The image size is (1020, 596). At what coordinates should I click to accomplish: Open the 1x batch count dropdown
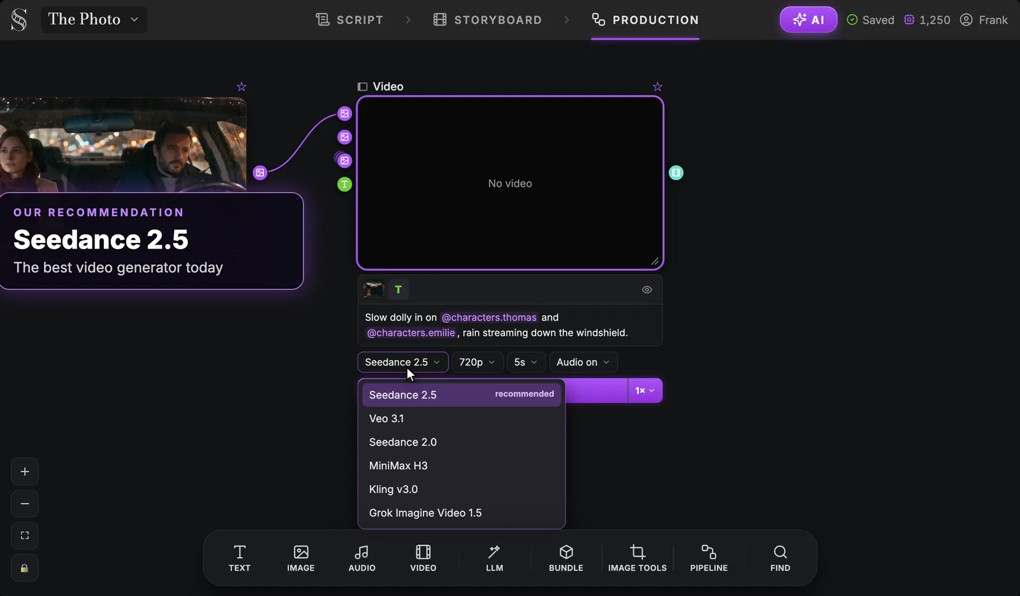tap(645, 391)
